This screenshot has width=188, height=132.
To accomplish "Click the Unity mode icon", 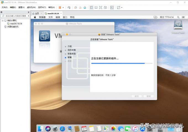I will click(105, 7).
